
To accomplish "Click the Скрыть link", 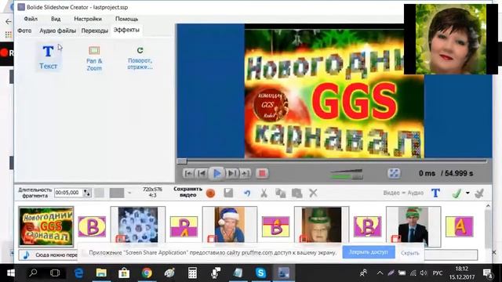I will (409, 252).
